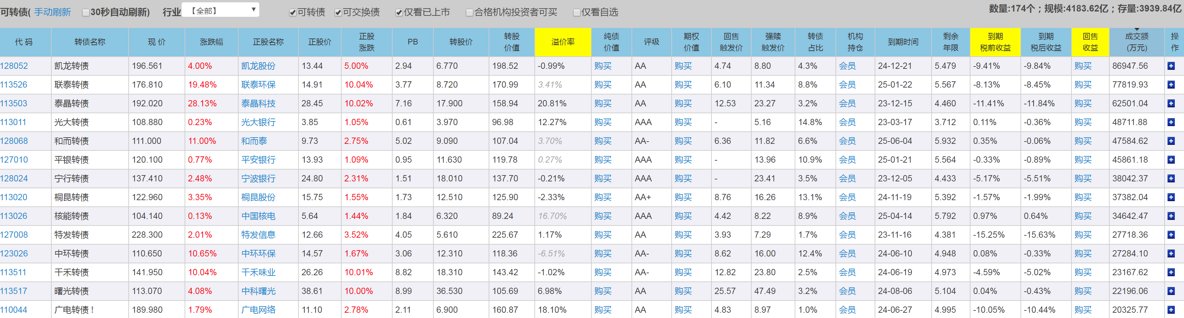The width and height of the screenshot is (1184, 318).
Task: Select the premium value 20.81%
Action: point(552,104)
